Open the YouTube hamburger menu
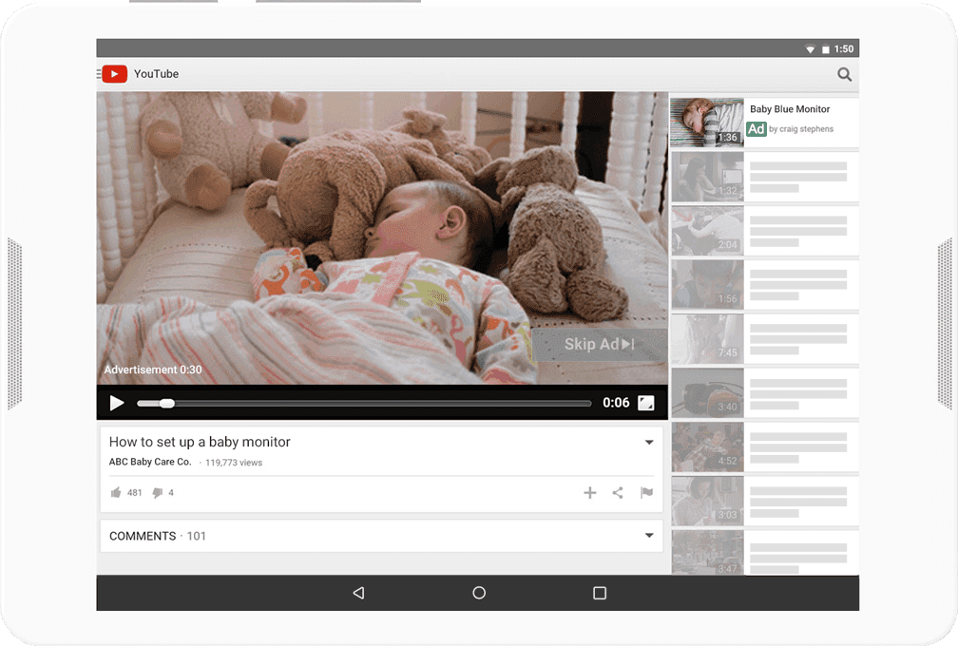This screenshot has width=958, height=646. 99,74
